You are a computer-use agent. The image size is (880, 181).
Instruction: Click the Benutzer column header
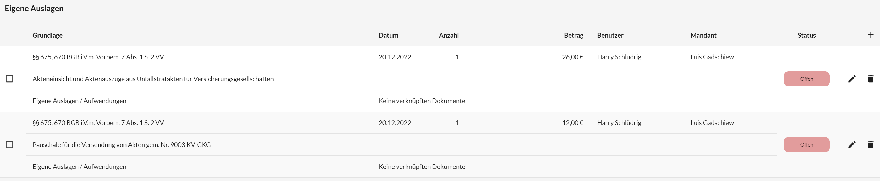tap(610, 35)
